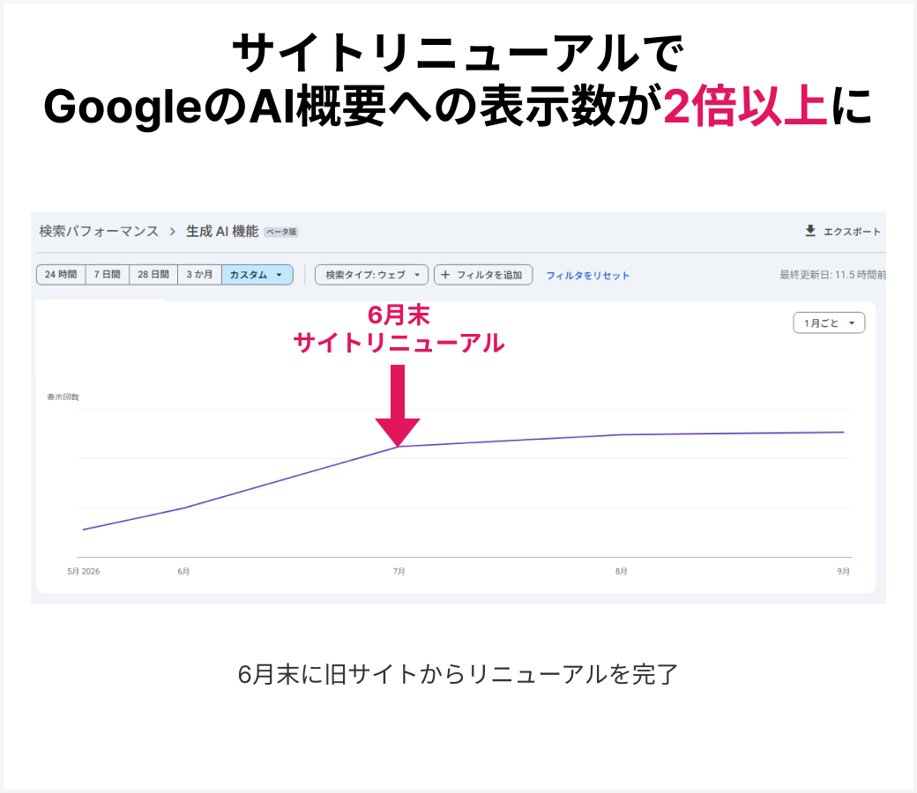
Task: Select the 28 日間 range tab
Action: [153, 275]
